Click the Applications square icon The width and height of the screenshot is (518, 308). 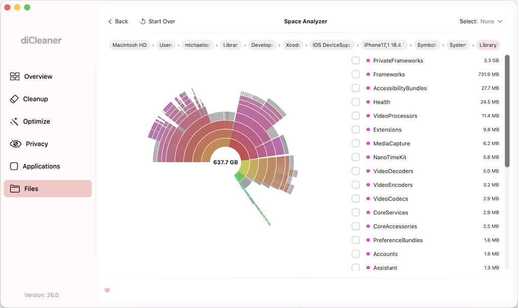pyautogui.click(x=14, y=166)
